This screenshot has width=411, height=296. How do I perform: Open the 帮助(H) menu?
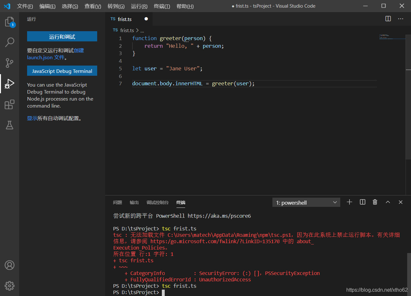click(185, 6)
